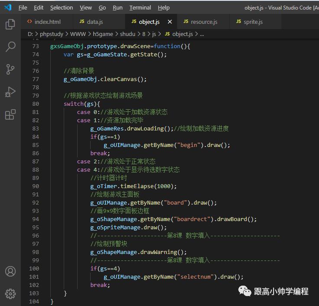
Task: Click the //计时器计时 comment on line 89
Action: click(109, 178)
